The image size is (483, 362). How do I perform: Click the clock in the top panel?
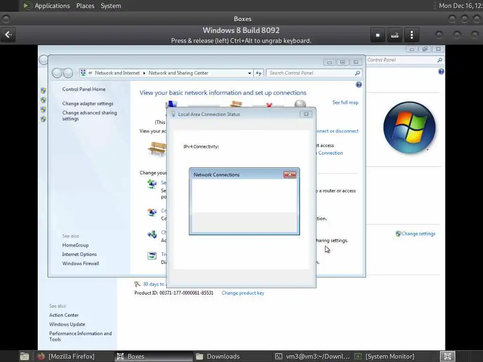(x=460, y=6)
